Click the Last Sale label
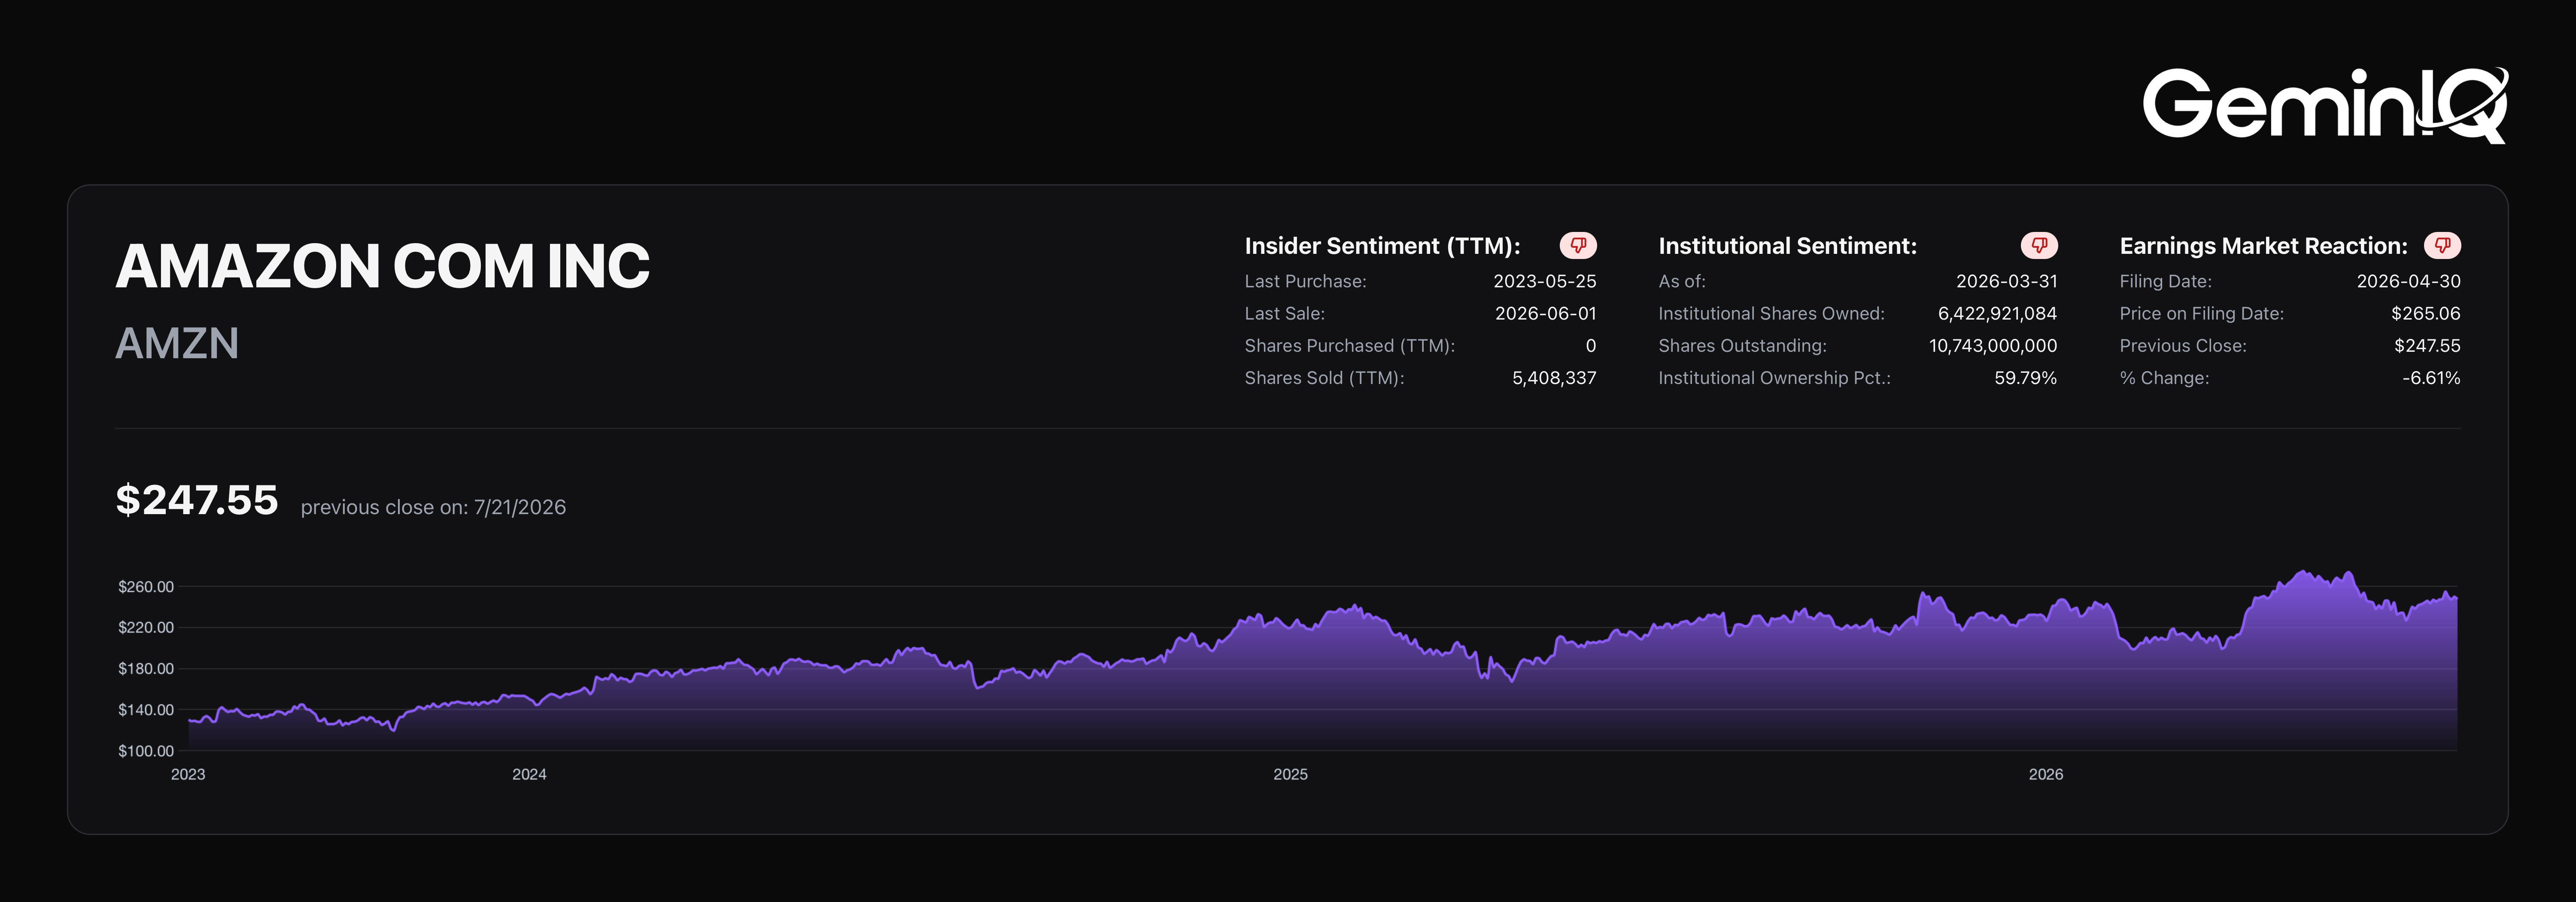 click(1284, 313)
